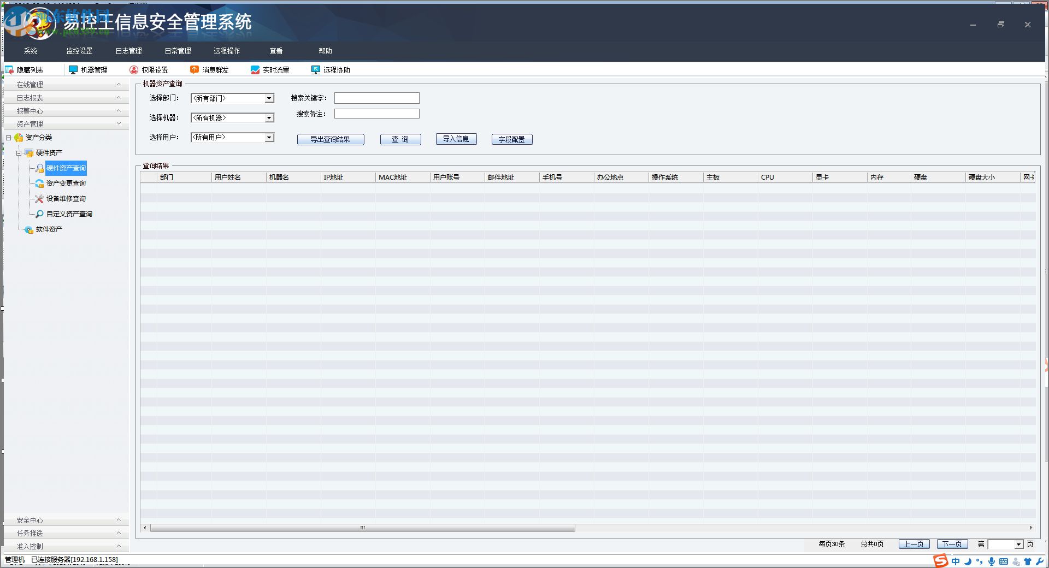The width and height of the screenshot is (1049, 568).
Task: Open the IME skin shirt icon
Action: (1028, 561)
